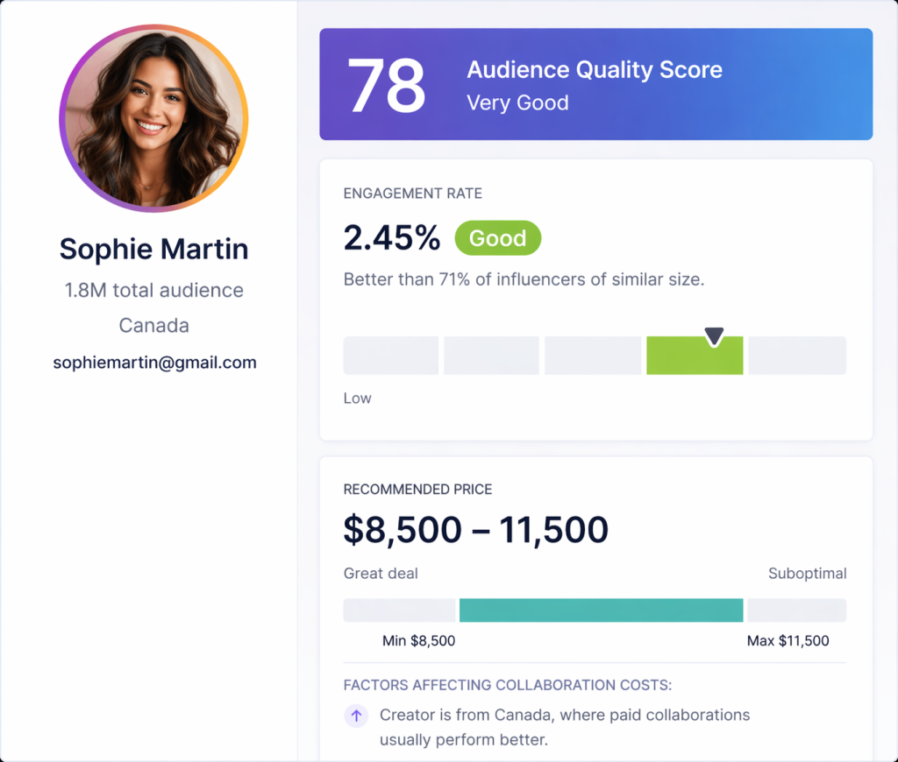Select the Canada location label
This screenshot has width=898, height=762.
(x=153, y=325)
